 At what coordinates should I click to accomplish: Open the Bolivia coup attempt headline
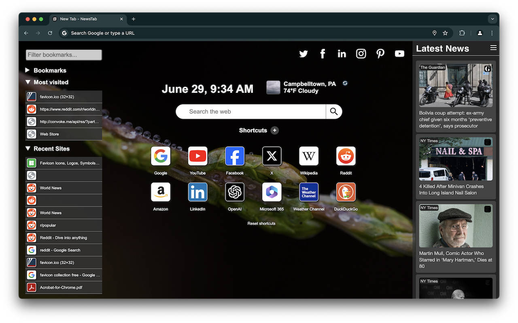456,120
